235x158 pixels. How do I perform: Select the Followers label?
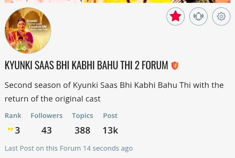tap(46, 116)
